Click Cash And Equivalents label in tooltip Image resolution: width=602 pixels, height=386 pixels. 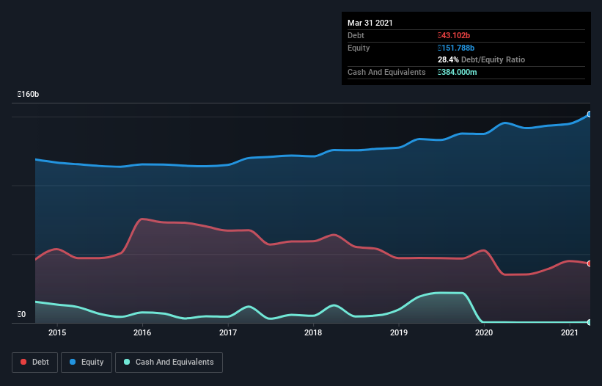[386, 72]
